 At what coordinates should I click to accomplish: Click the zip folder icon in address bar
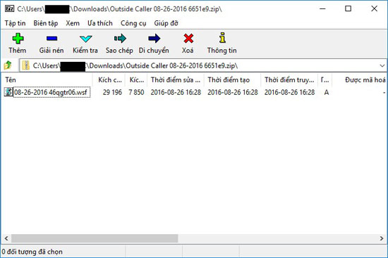click(x=25, y=65)
